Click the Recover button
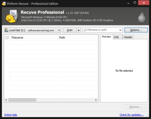Screen dimensions: 151x119 click(136, 107)
